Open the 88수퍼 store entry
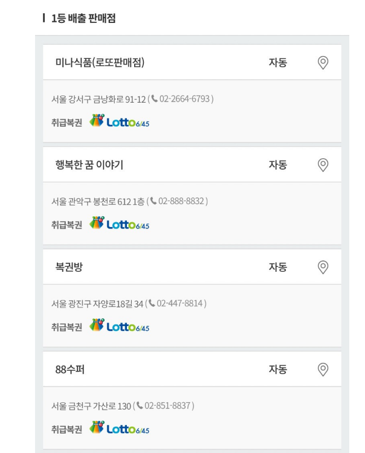The image size is (365, 453). point(69,369)
